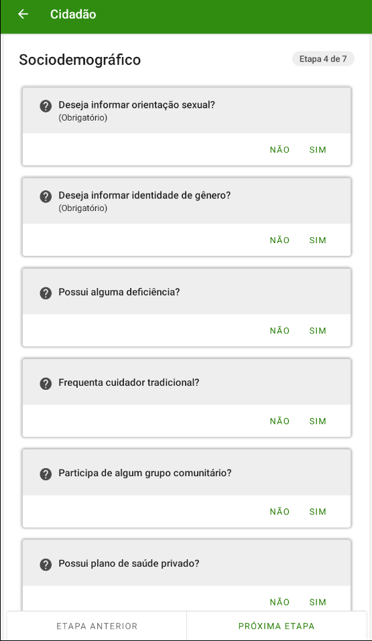
Task: Select SIM for identidade de gênero
Action: (318, 240)
